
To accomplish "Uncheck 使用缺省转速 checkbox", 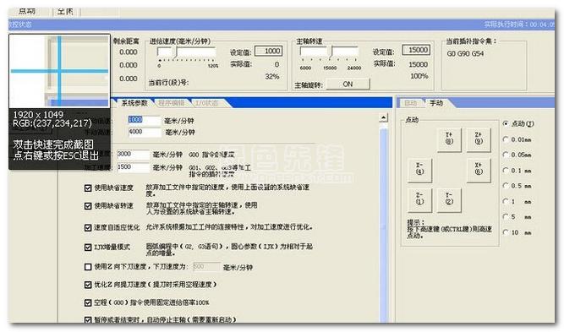I will (88, 206).
